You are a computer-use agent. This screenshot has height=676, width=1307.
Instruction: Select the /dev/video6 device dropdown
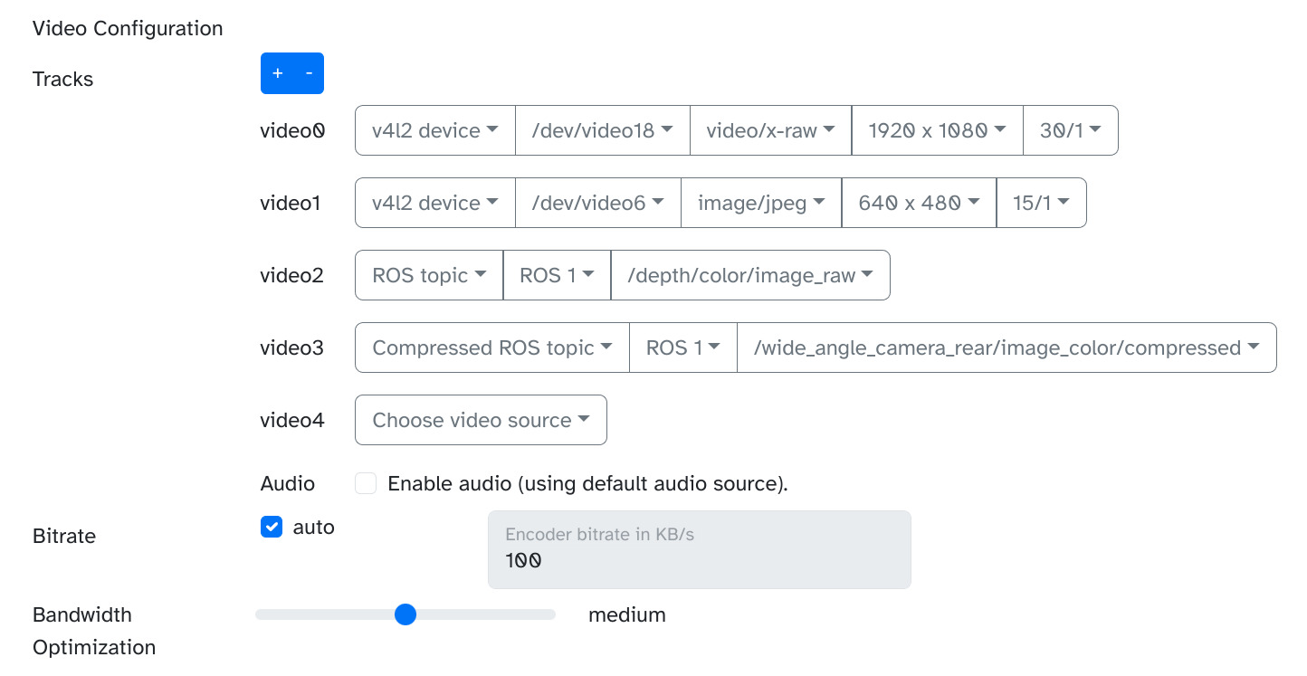tap(597, 203)
